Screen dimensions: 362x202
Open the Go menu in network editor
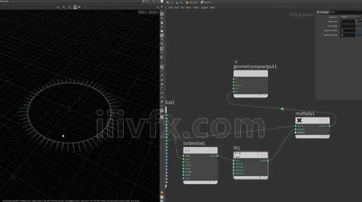click(x=183, y=7)
